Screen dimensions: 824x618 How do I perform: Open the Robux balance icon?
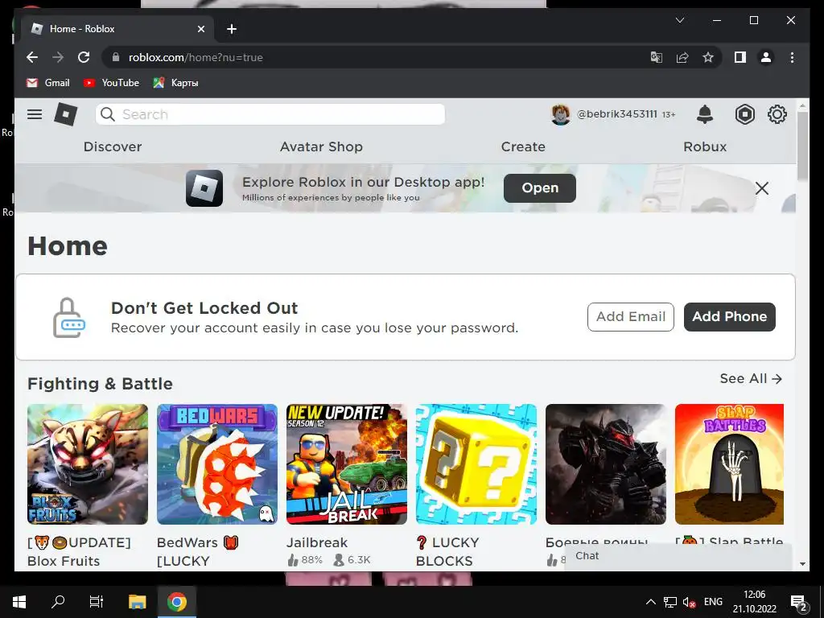(744, 114)
